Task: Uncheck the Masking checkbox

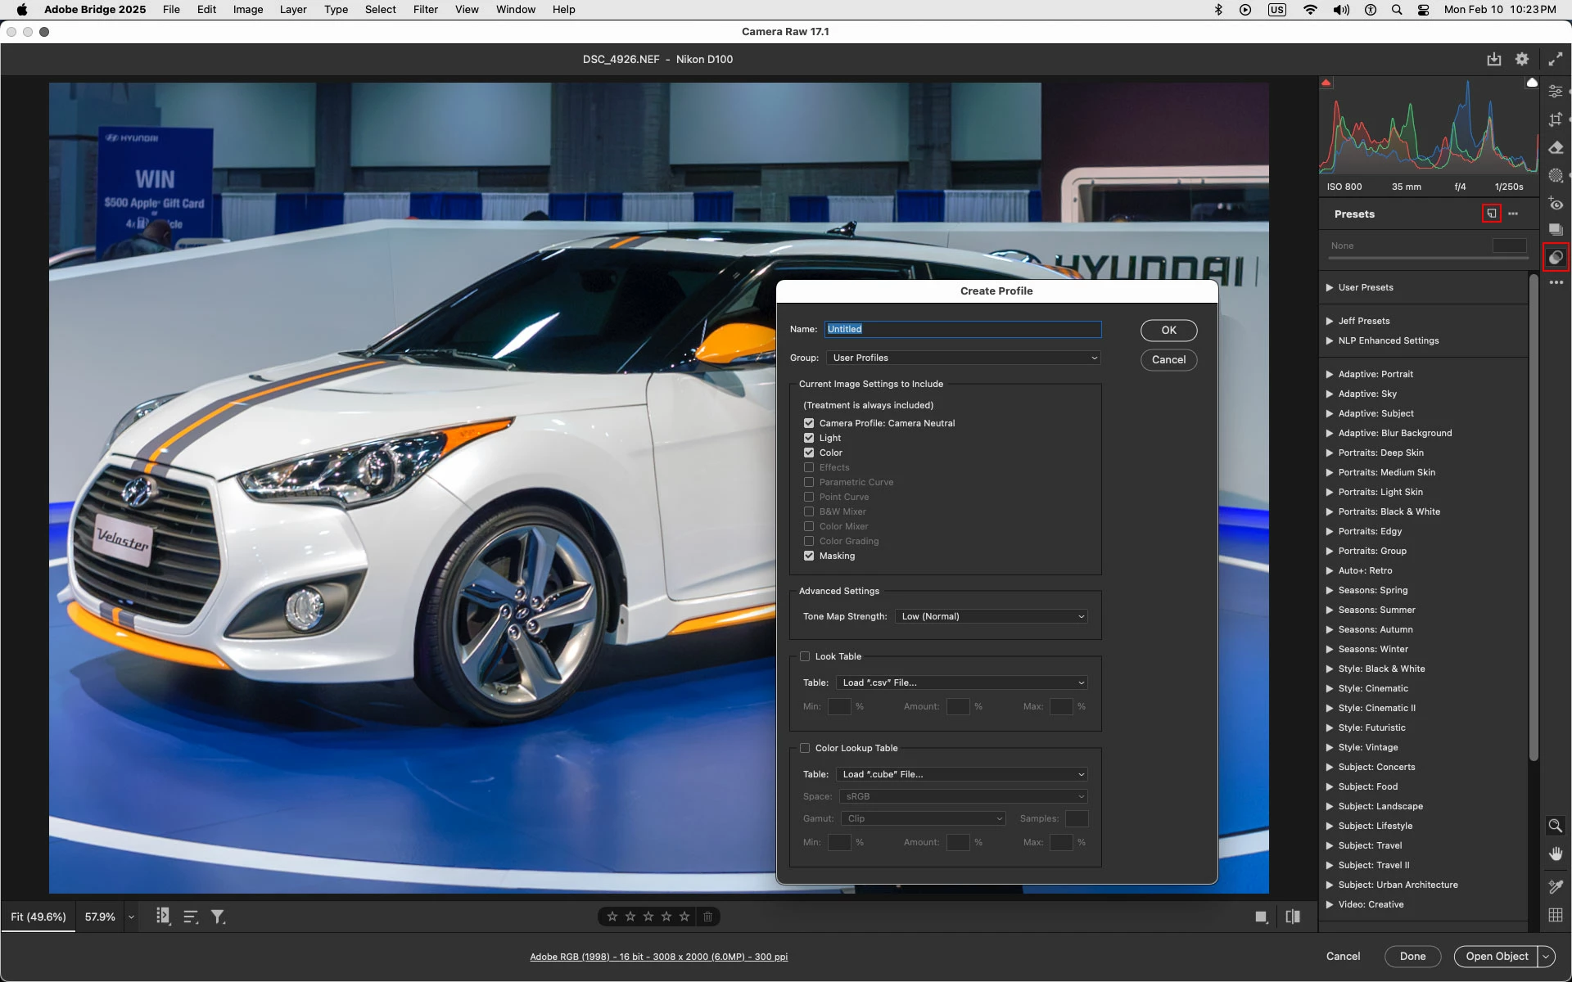Action: coord(809,556)
